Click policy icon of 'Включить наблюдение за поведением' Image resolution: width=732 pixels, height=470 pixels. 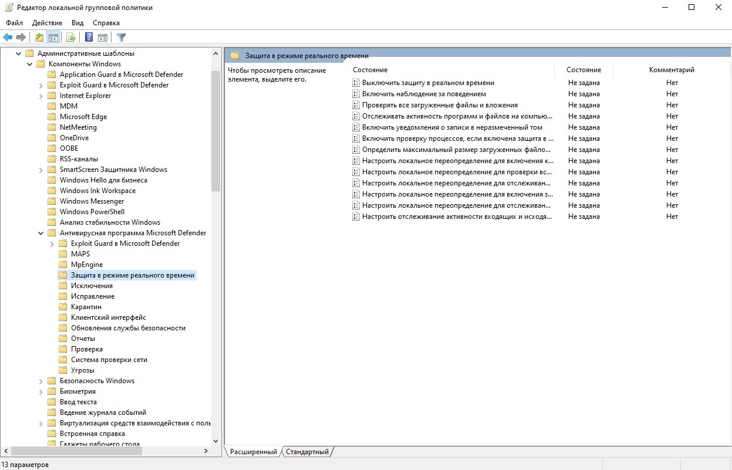pyautogui.click(x=356, y=94)
